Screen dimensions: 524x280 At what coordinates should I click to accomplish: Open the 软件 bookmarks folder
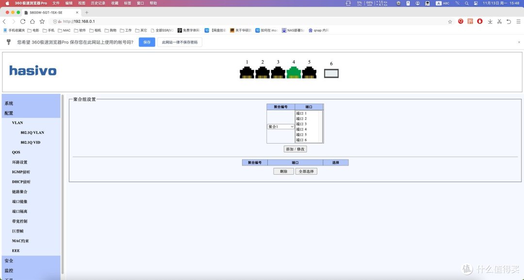point(80,31)
